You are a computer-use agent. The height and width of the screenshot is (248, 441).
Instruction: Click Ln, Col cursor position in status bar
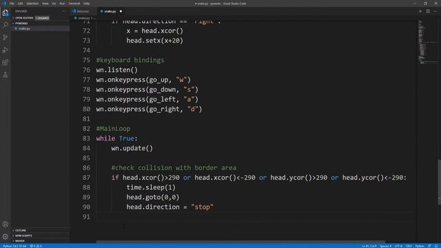369,246
